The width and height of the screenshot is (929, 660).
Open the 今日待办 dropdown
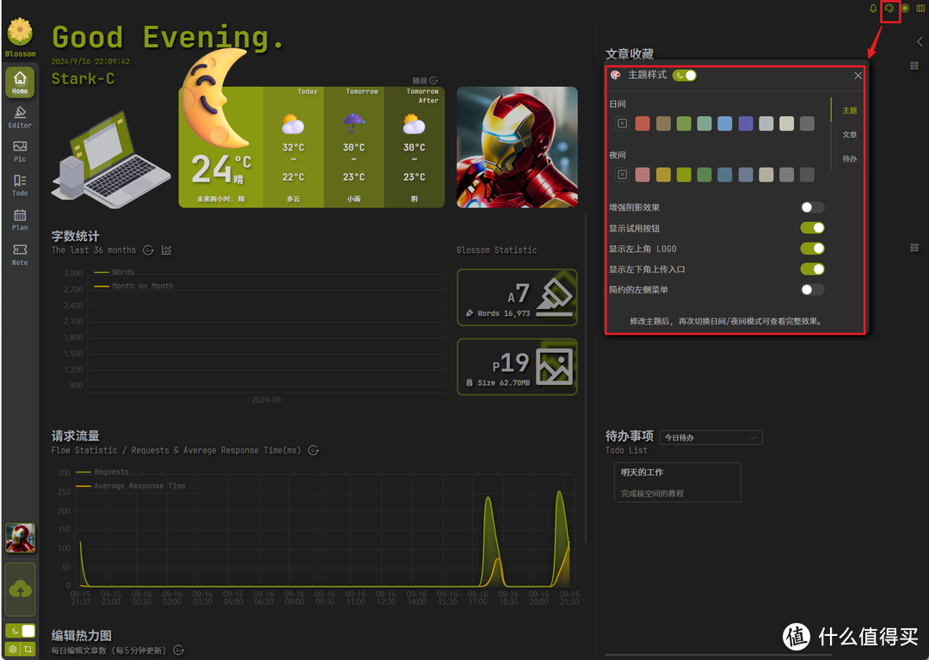[711, 437]
